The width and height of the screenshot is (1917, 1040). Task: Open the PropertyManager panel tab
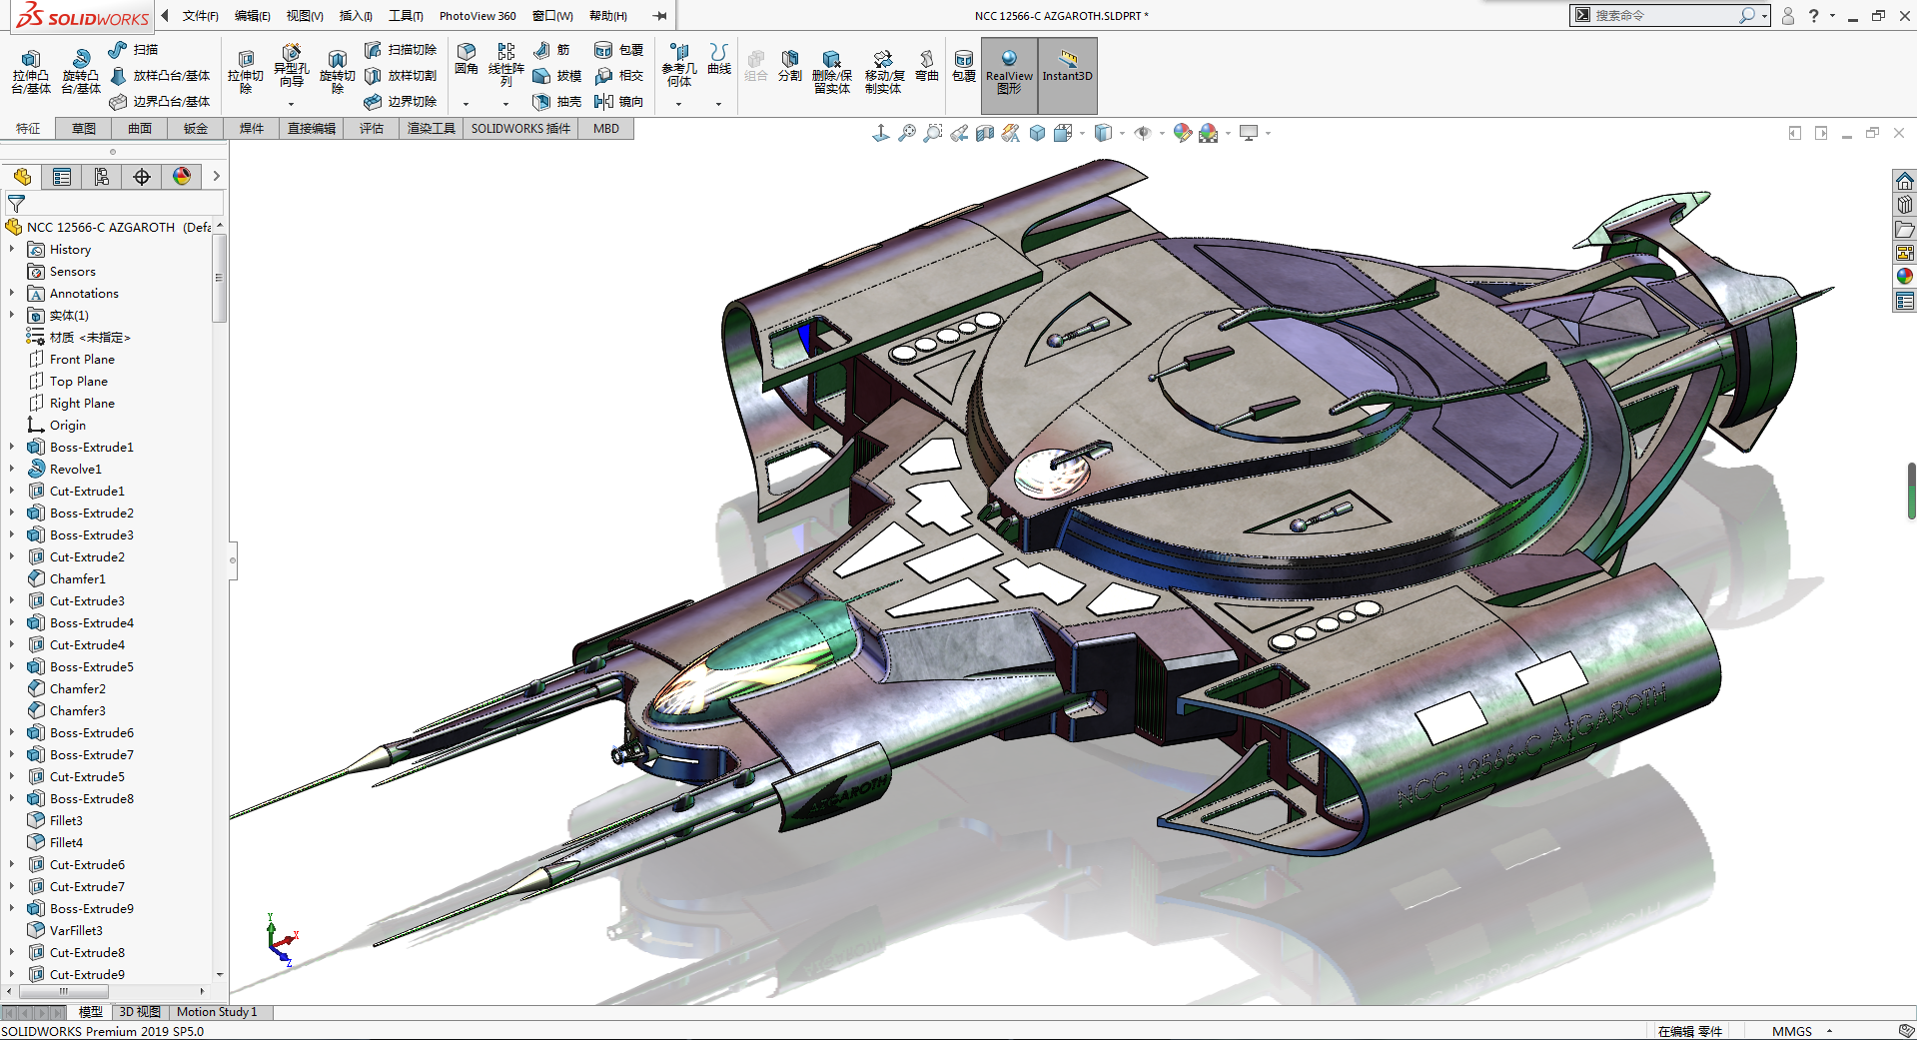[x=62, y=177]
